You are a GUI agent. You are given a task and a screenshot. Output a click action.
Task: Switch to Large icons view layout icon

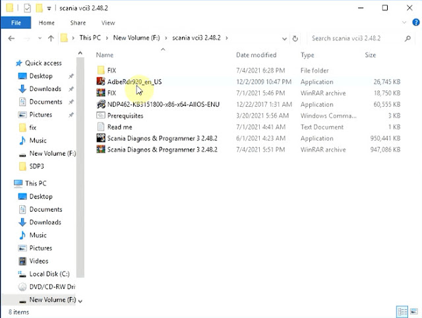(x=414, y=312)
